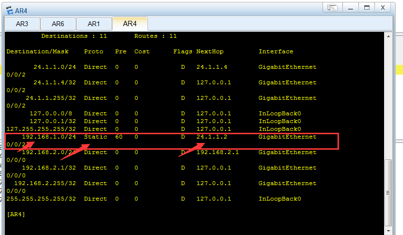
Task: Click destination 192.168.2.1/32
Action: (49, 168)
